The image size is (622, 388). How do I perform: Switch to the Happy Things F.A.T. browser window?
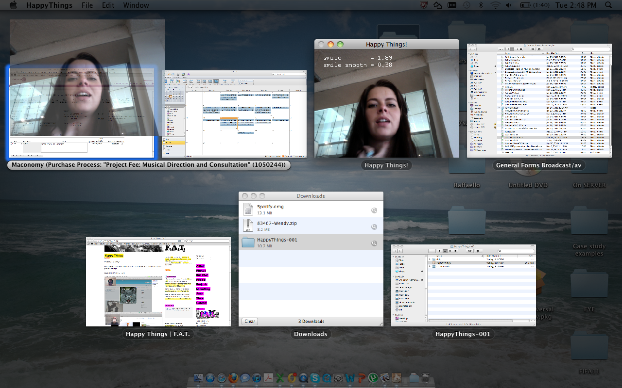(158, 281)
